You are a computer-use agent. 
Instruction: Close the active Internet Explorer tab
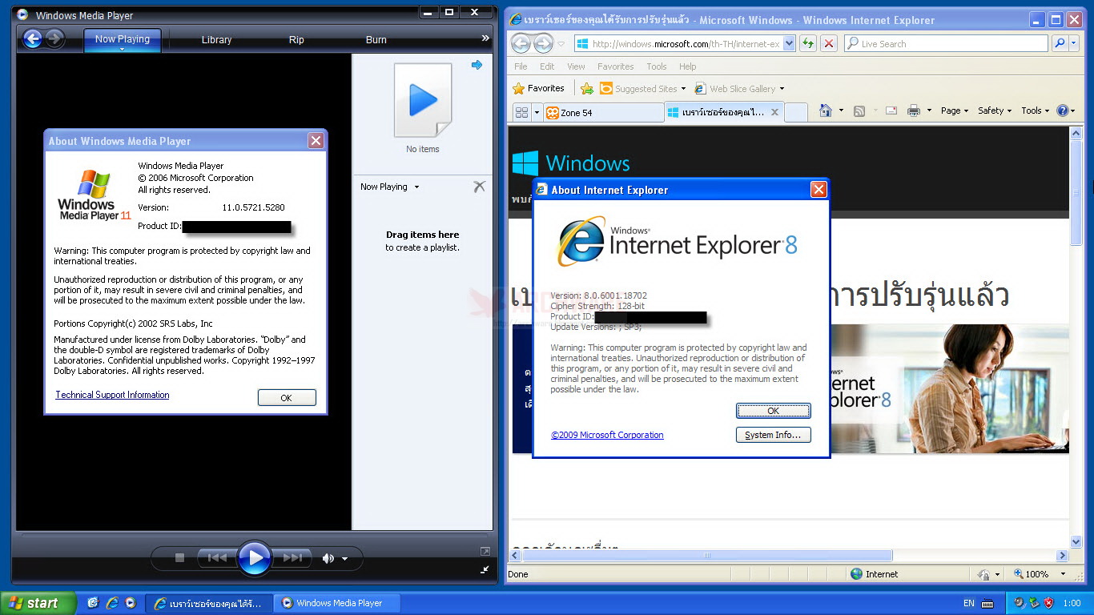click(x=774, y=112)
